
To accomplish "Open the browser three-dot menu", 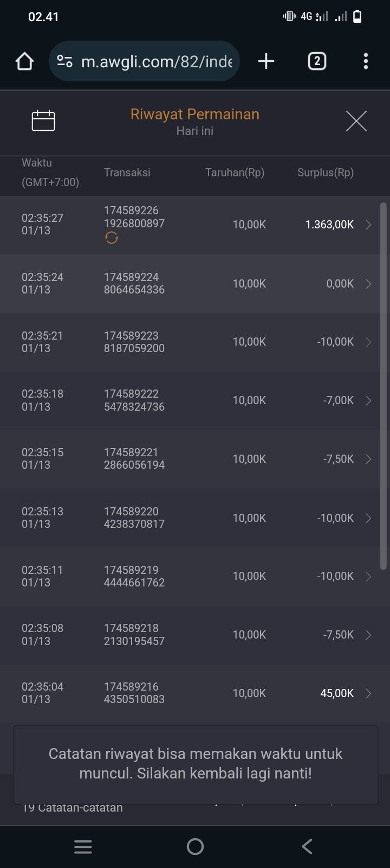I will tap(366, 61).
